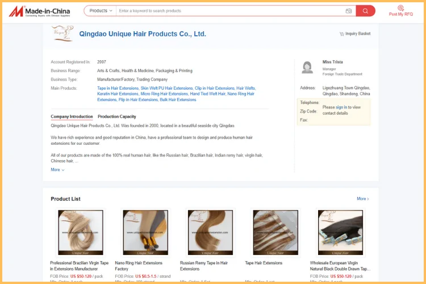
Task: Click the red search magnifier button
Action: pyautogui.click(x=365, y=11)
